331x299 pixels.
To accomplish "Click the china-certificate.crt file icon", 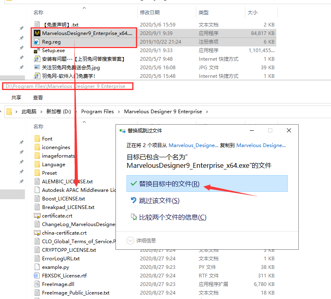I will (x=37, y=233).
